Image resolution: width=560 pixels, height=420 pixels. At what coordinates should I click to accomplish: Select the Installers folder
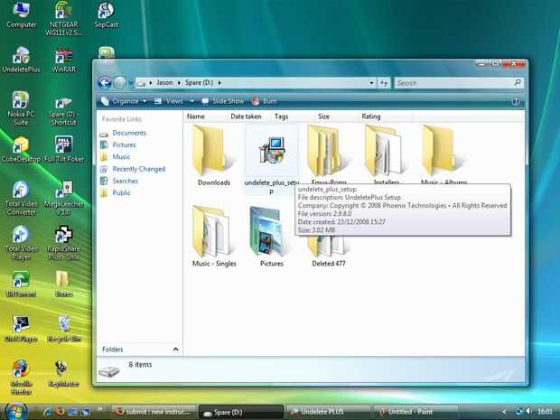coord(386,155)
